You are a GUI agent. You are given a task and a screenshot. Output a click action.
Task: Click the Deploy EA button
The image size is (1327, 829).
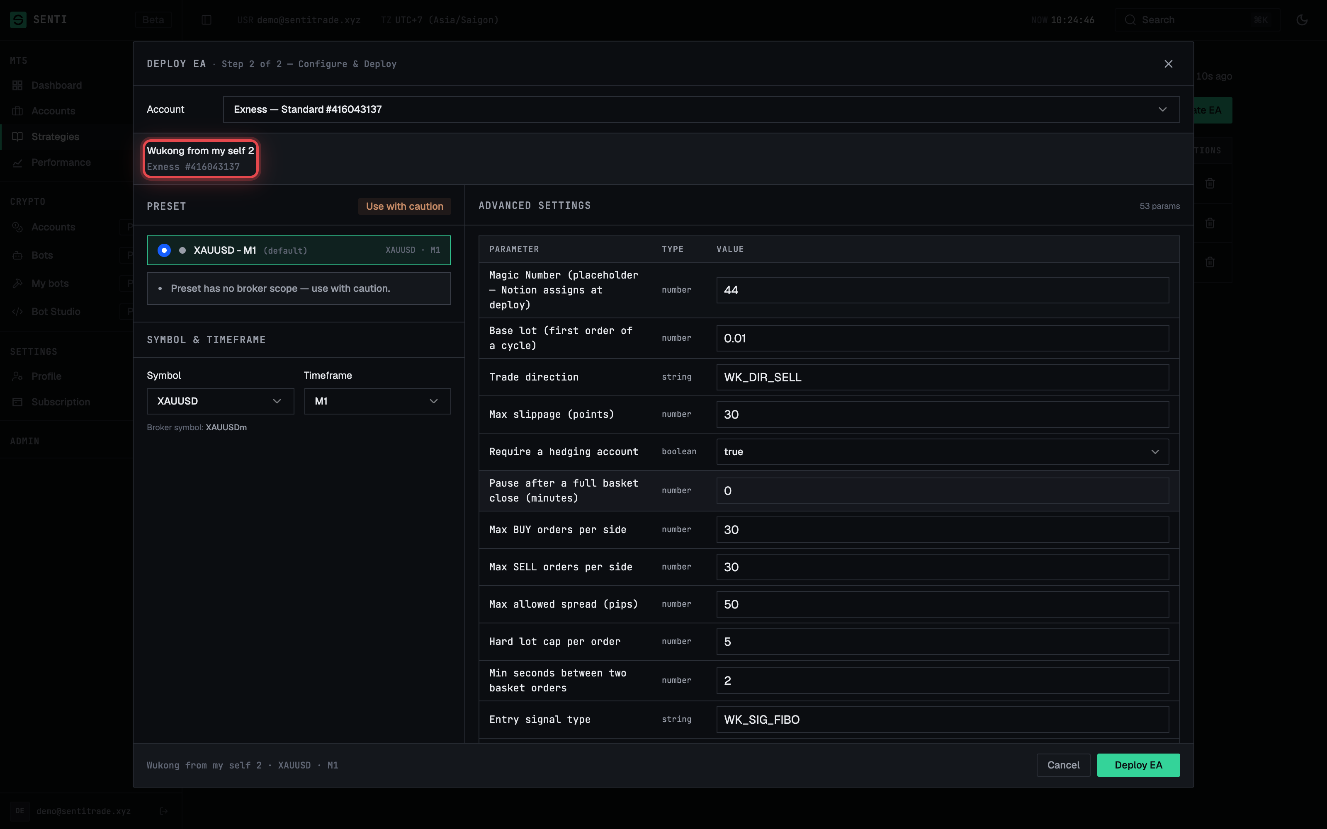click(1138, 765)
